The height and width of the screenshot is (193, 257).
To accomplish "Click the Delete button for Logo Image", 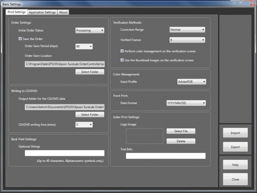I will 181,141.
